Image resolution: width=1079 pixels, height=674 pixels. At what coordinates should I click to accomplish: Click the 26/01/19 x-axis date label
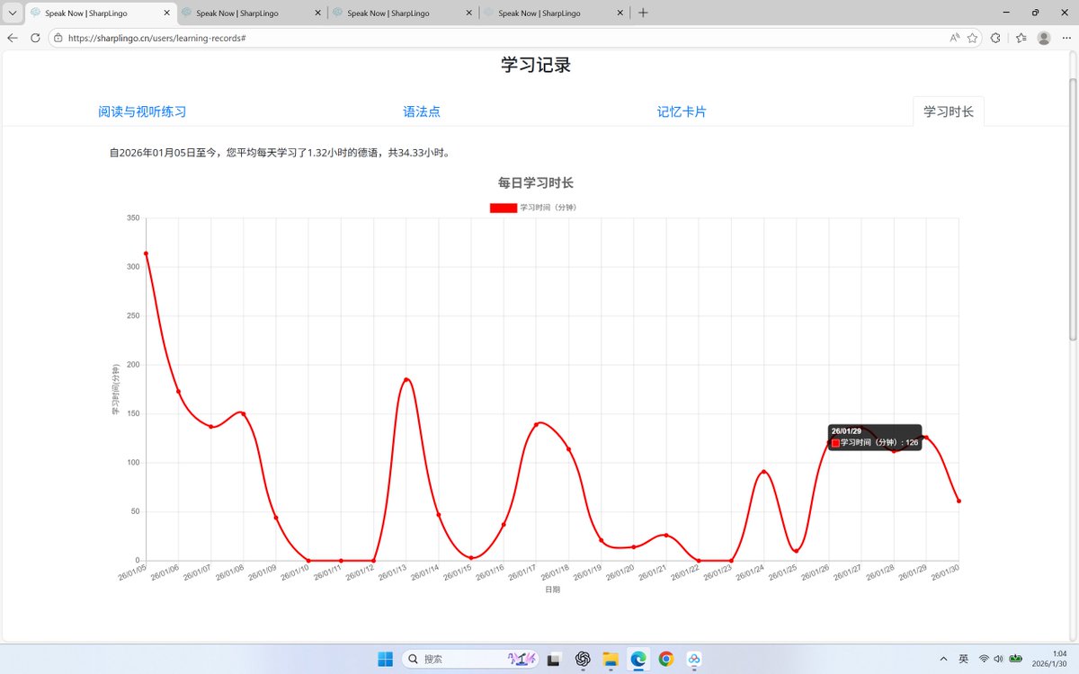[588, 572]
